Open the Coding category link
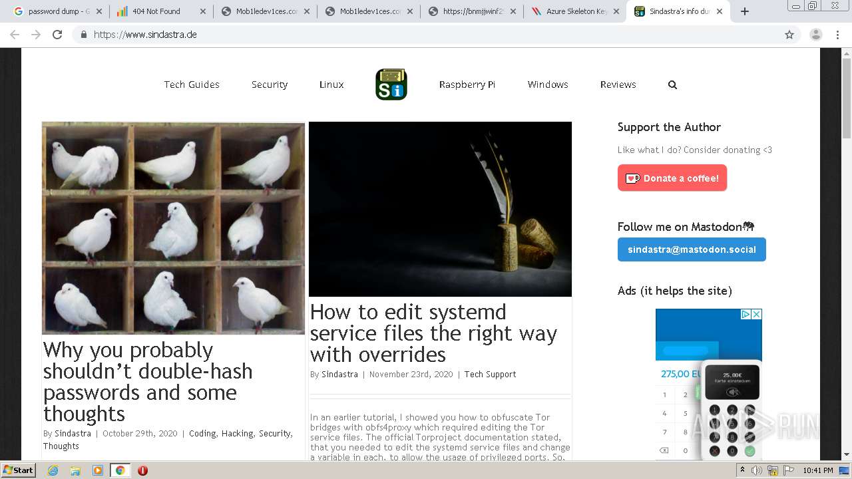 point(202,433)
